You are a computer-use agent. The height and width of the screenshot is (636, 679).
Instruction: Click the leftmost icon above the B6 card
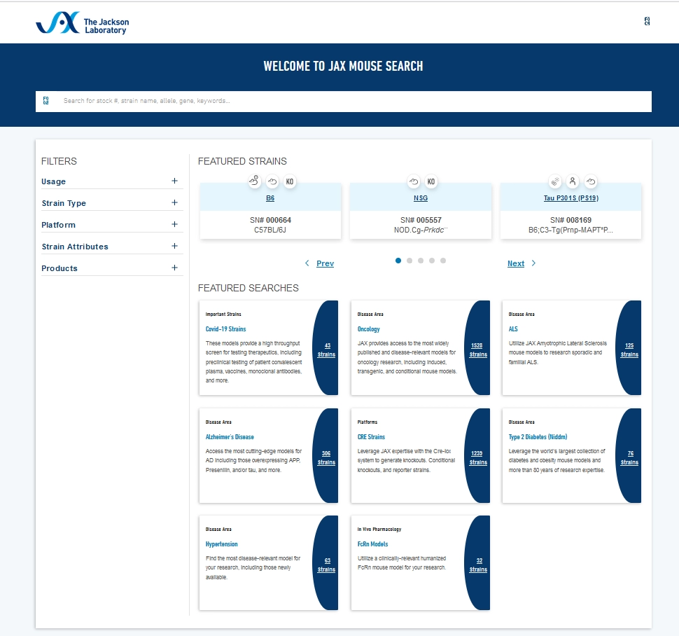pos(254,182)
